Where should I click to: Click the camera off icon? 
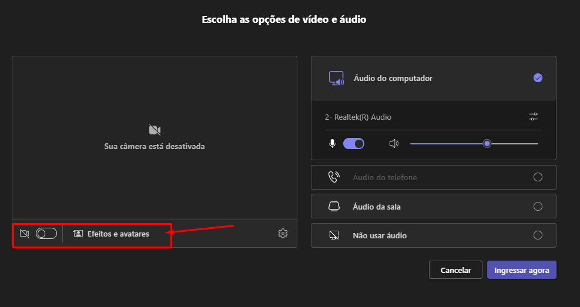24,234
